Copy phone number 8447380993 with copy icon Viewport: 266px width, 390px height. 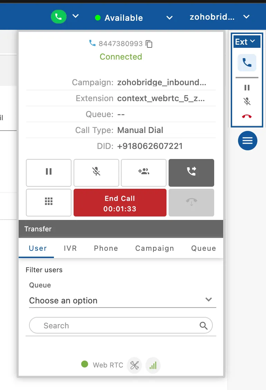pyautogui.click(x=149, y=44)
